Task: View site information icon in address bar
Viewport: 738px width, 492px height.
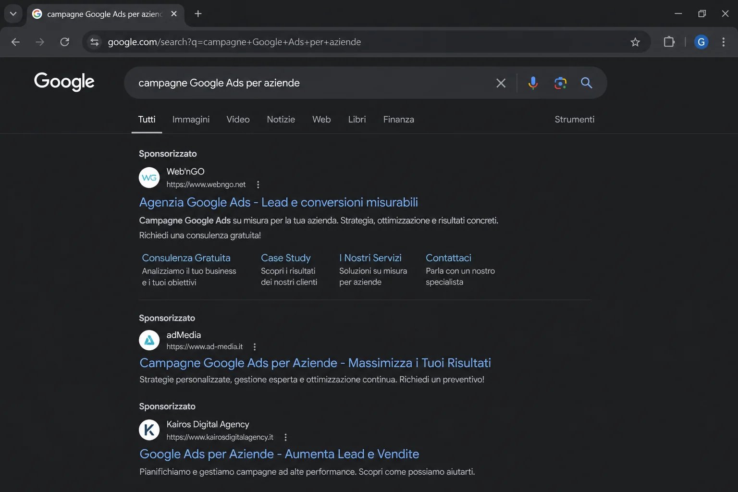Action: point(95,42)
